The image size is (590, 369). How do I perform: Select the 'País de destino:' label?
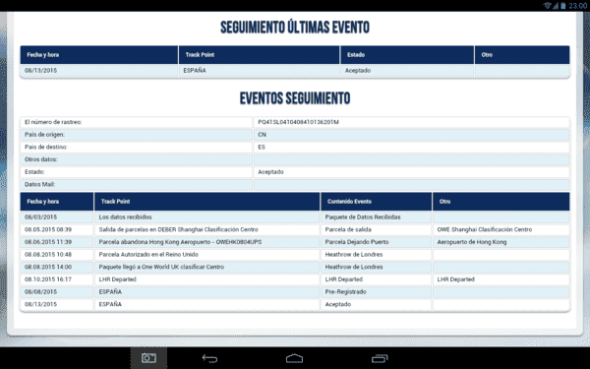(46, 147)
